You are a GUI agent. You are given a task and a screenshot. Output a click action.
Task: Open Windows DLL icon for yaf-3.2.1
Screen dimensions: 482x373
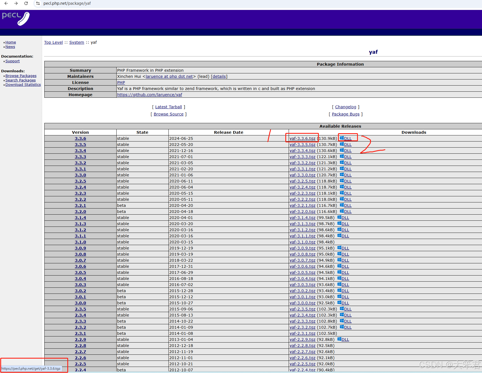(342, 205)
